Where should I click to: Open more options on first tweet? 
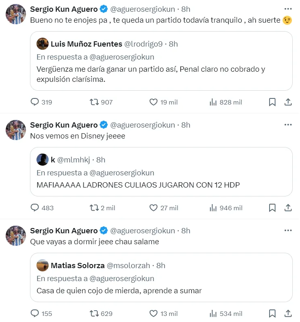pyautogui.click(x=288, y=9)
